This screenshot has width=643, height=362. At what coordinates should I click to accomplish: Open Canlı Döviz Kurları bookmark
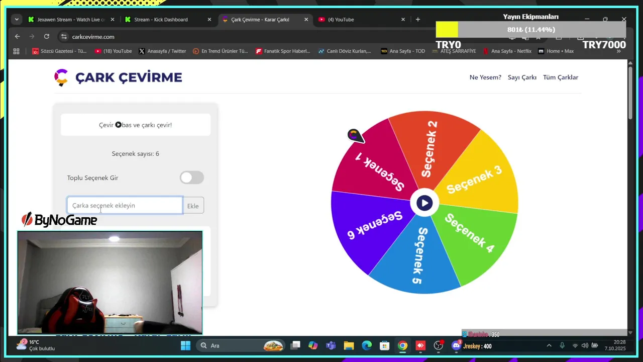tap(345, 51)
